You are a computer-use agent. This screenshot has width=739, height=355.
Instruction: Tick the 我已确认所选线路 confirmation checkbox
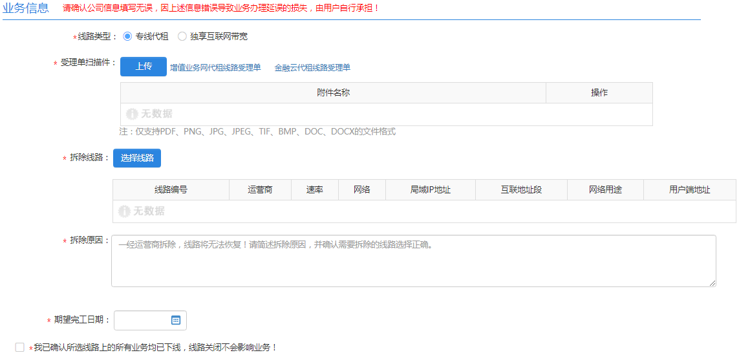coord(19,347)
